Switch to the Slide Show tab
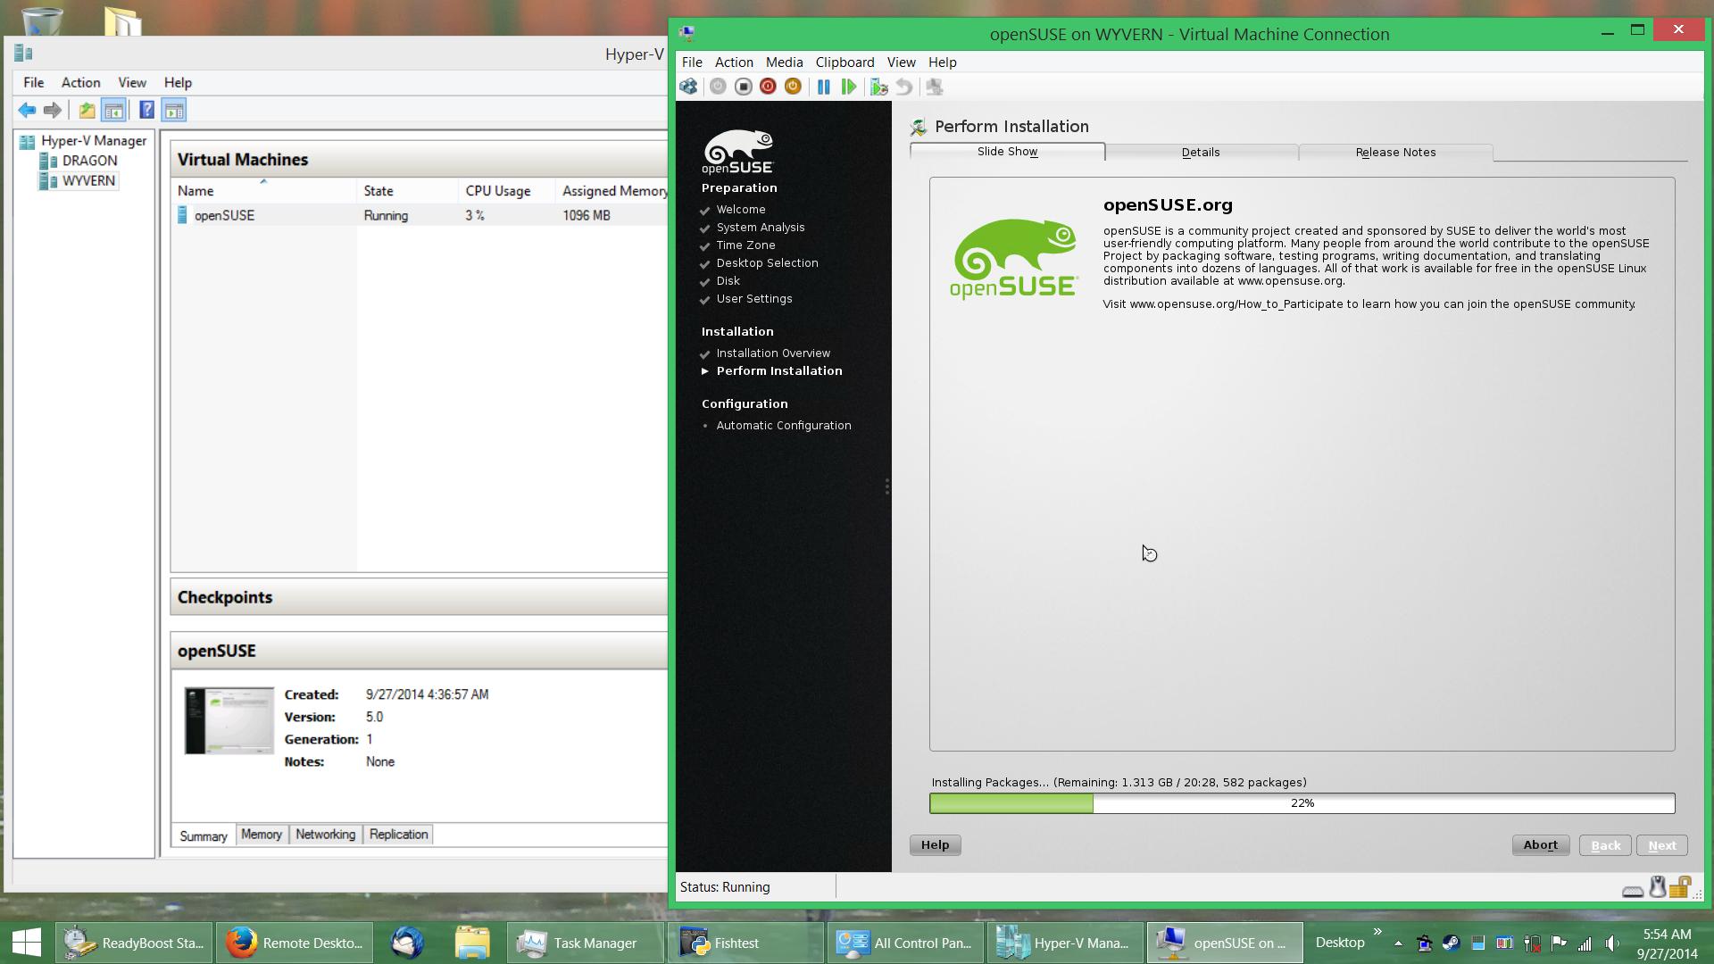 (1007, 152)
